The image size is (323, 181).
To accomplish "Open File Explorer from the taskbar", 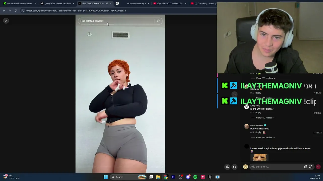I will pos(158,177).
